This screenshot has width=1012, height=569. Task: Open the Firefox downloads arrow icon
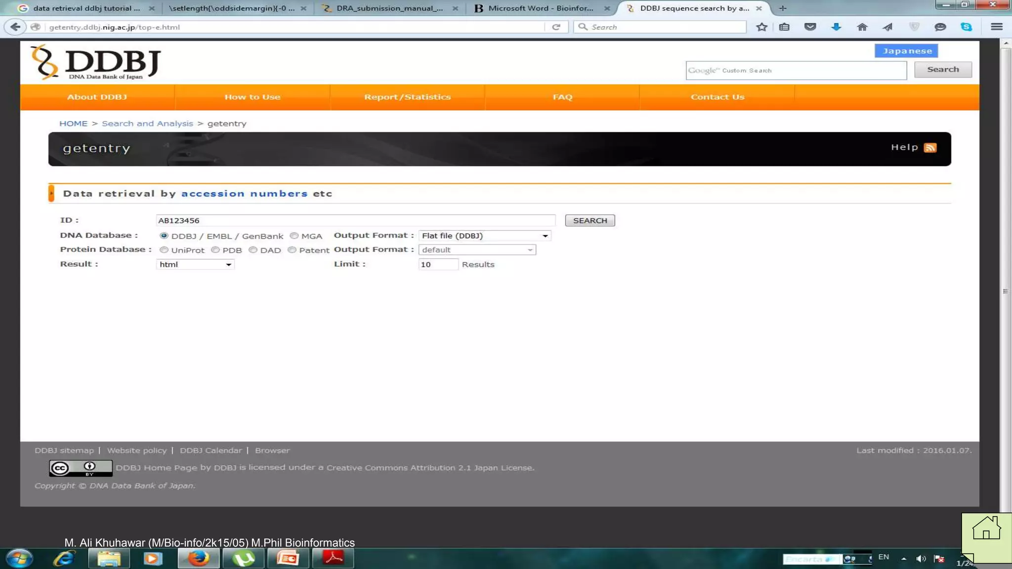click(x=836, y=27)
